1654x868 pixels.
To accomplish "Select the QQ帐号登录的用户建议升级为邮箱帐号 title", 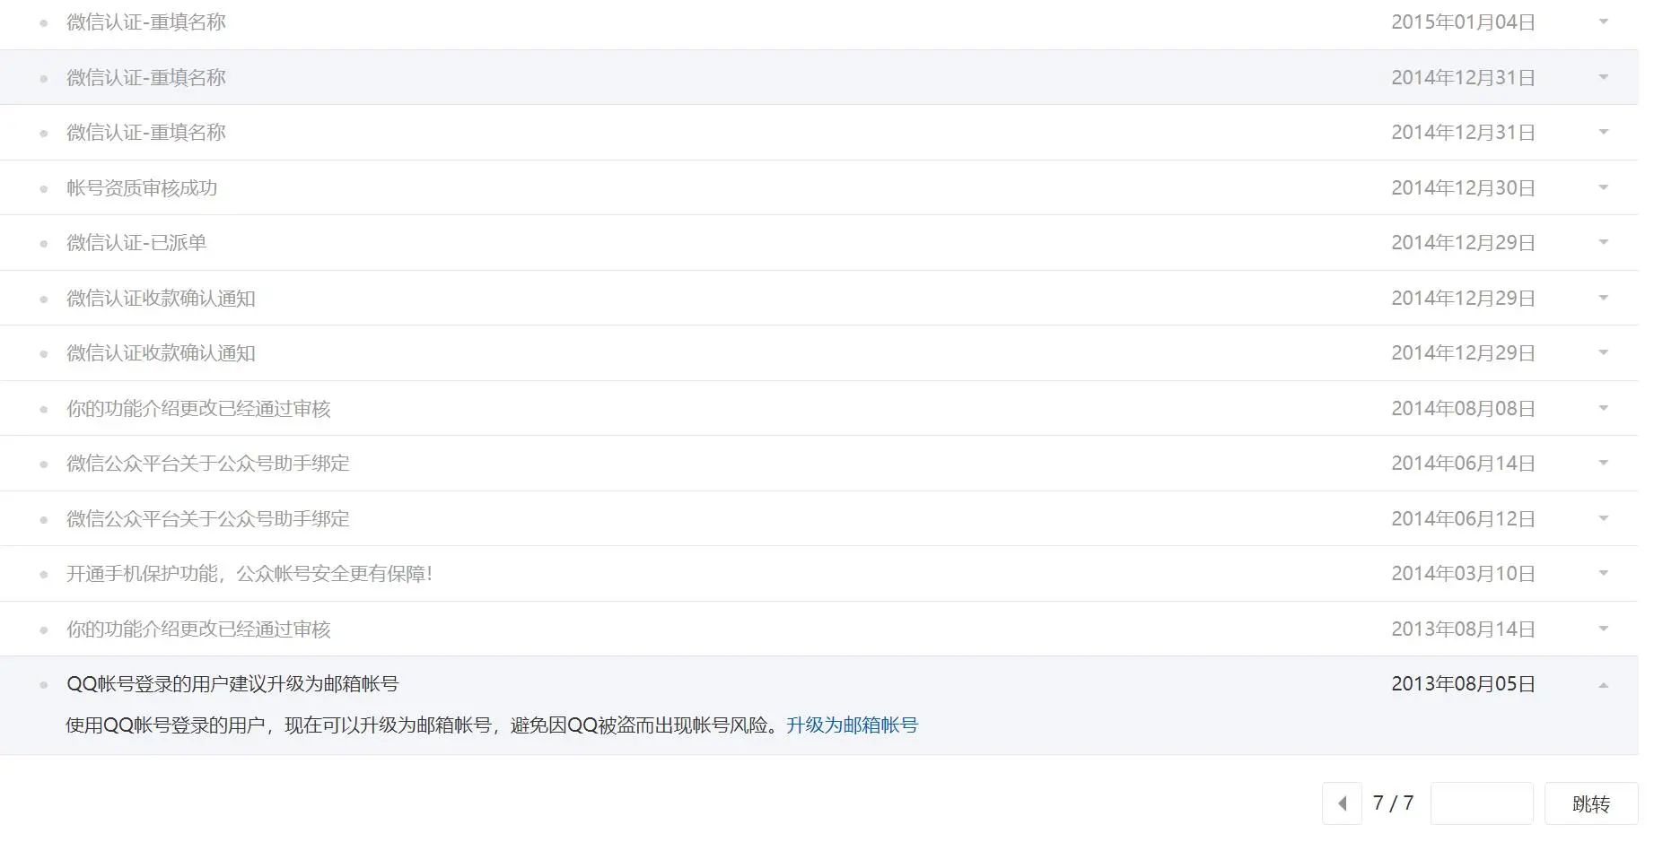I will point(232,684).
